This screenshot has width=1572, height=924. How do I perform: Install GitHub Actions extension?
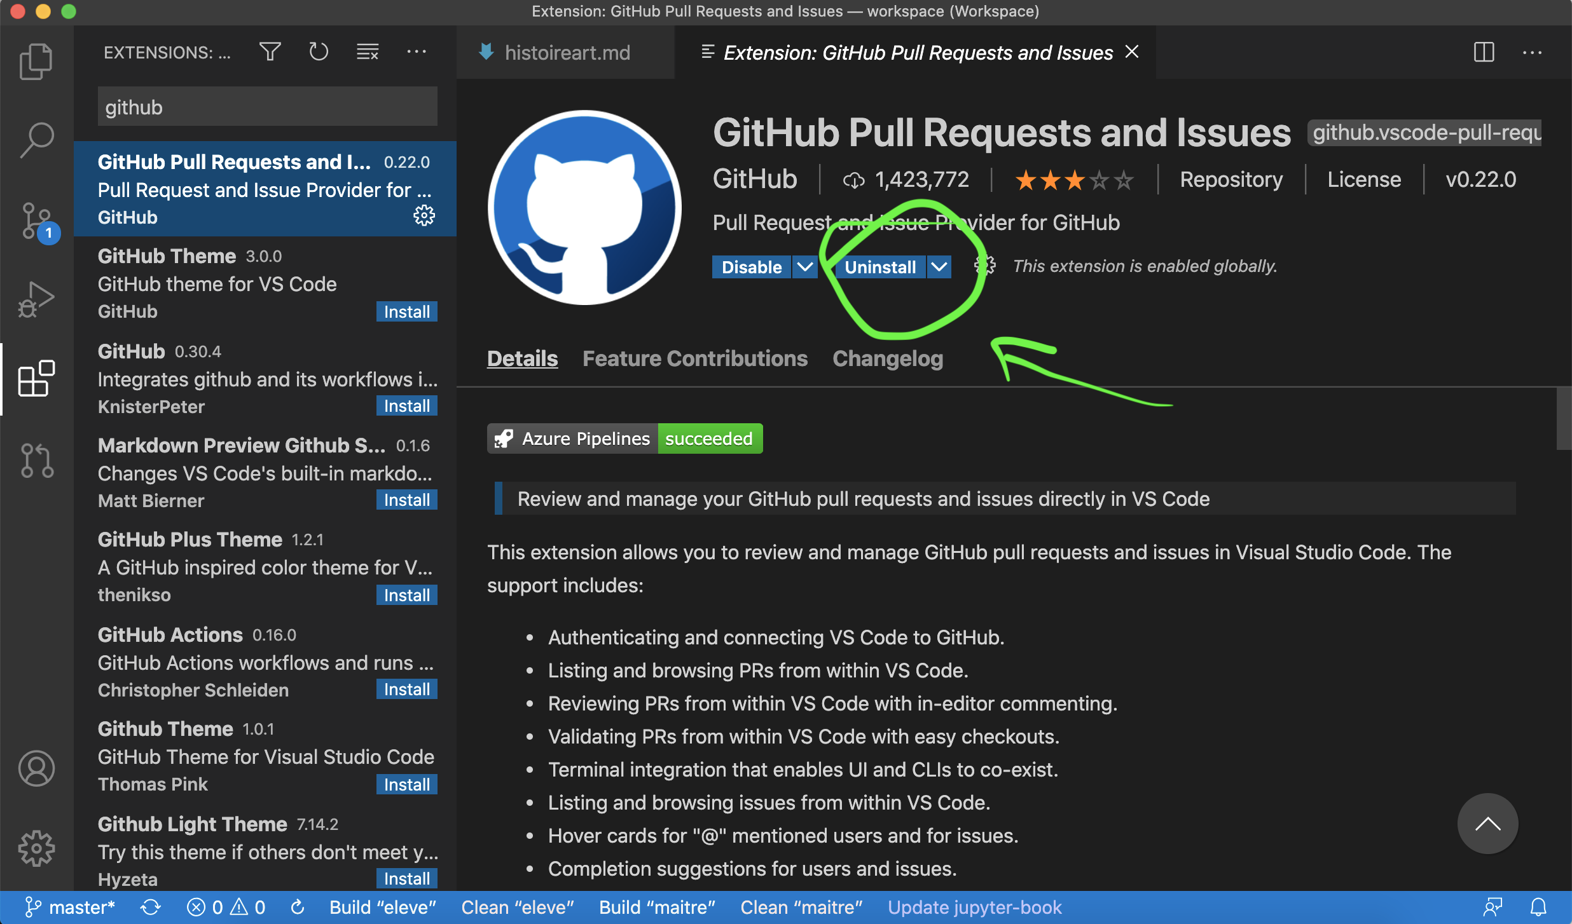pyautogui.click(x=407, y=689)
